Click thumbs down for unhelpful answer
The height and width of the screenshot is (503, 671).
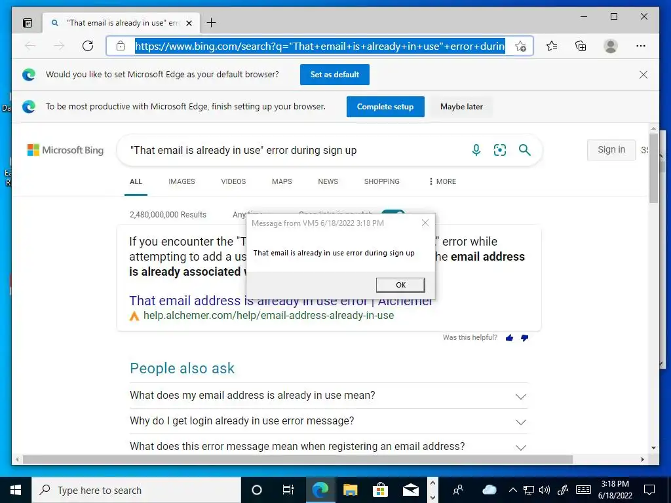click(524, 338)
